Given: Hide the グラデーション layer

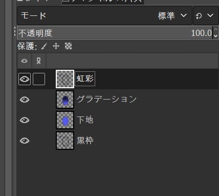Looking at the screenshot, I should [25, 100].
